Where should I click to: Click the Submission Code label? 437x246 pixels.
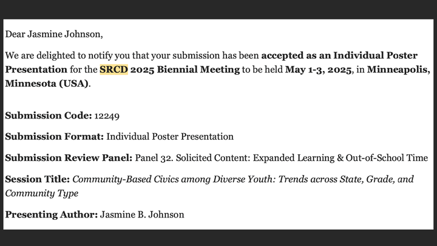49,115
